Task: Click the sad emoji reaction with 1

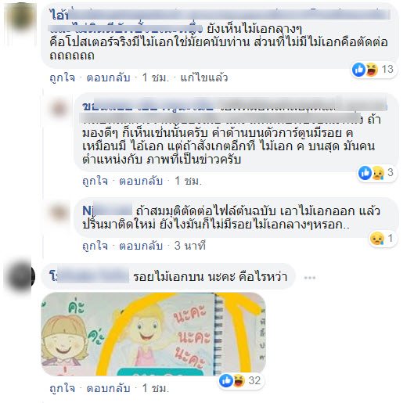Action: pyautogui.click(x=376, y=239)
